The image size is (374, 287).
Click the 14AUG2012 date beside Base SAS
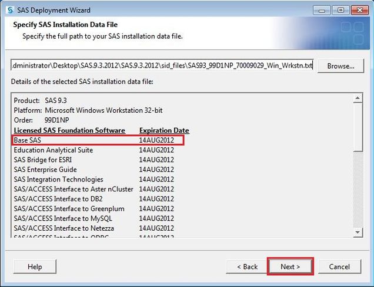point(156,140)
